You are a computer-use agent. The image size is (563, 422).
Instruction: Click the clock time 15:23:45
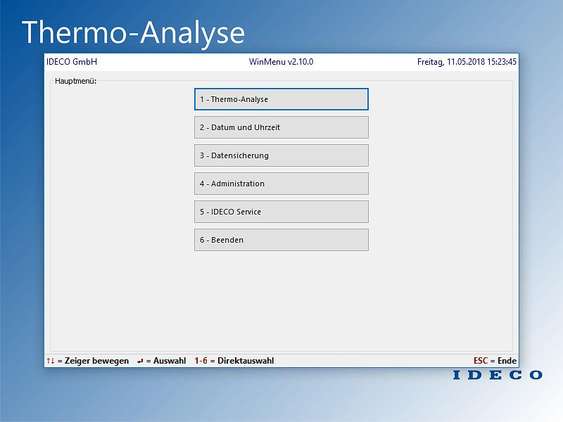pyautogui.click(x=500, y=62)
